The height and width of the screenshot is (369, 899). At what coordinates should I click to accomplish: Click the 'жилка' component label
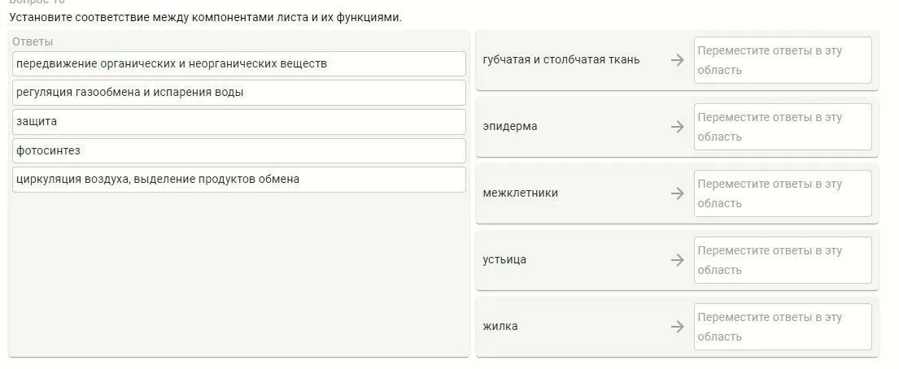coord(500,327)
